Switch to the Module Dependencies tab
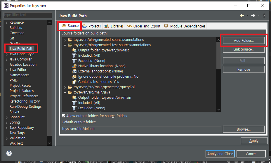 [184, 26]
